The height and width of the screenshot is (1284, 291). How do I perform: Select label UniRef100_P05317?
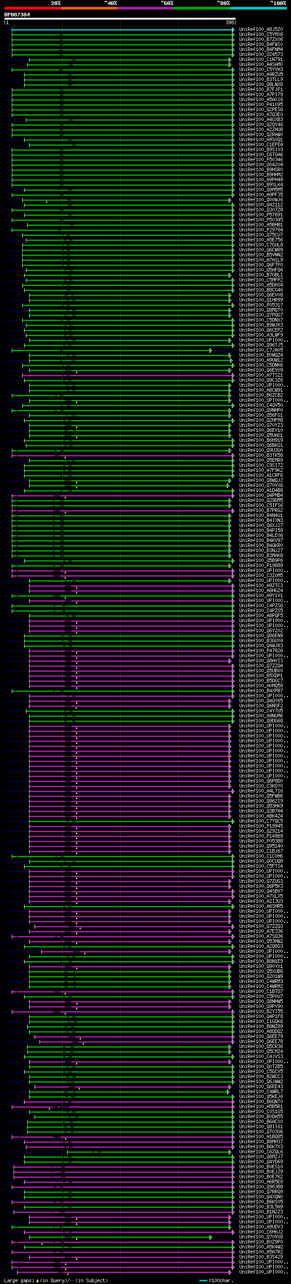261,305
